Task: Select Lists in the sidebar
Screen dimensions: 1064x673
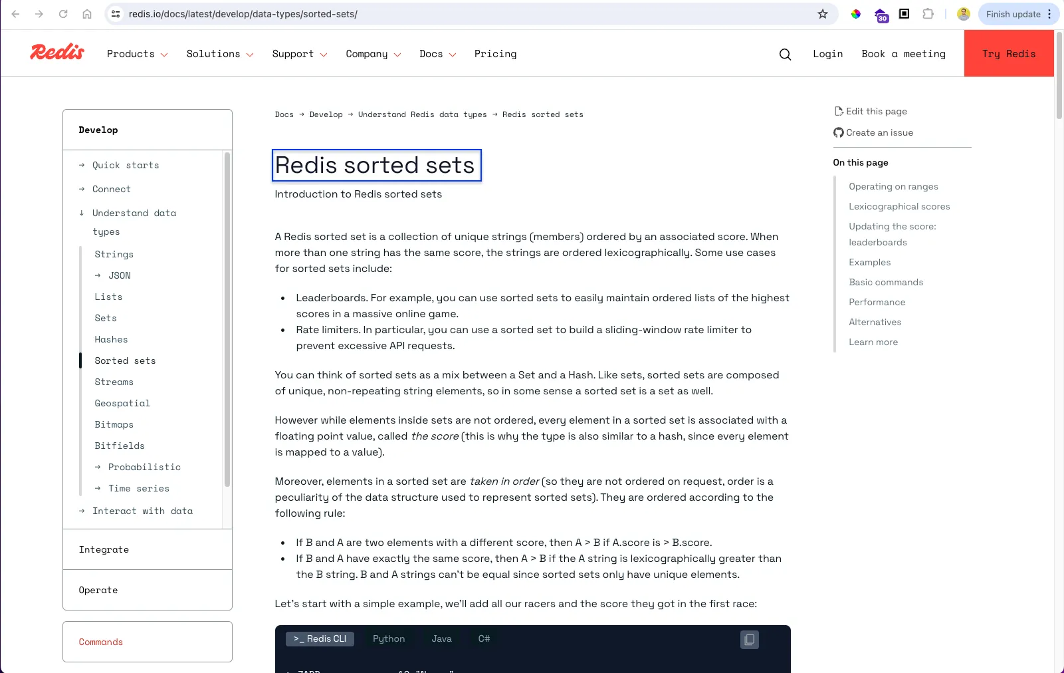Action: tap(108, 297)
